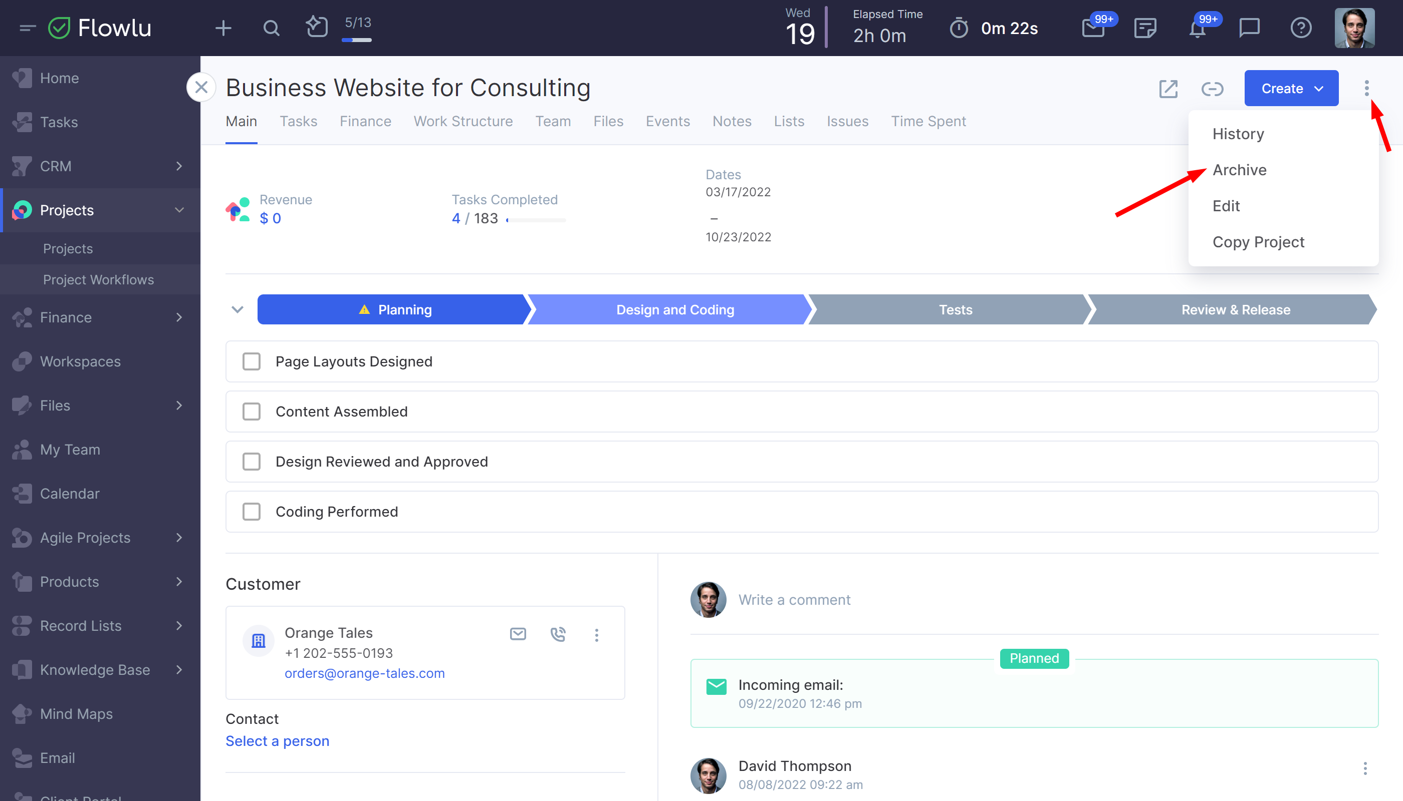Image resolution: width=1403 pixels, height=801 pixels.
Task: Check the Page Layouts Designed checkbox
Action: coord(251,361)
